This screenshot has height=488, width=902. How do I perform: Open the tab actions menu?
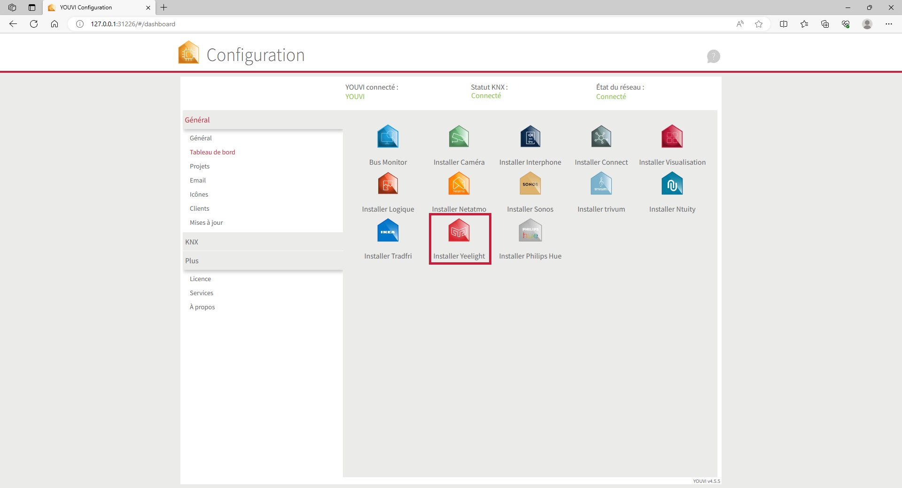pos(32,8)
